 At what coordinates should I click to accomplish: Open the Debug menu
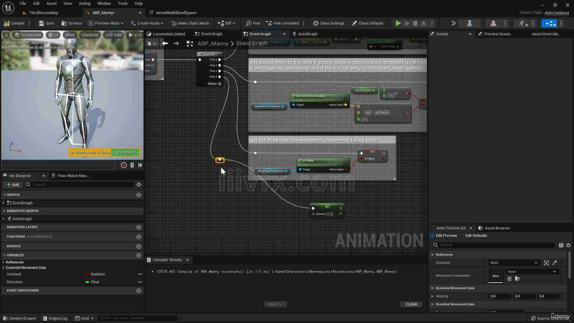[85, 3]
